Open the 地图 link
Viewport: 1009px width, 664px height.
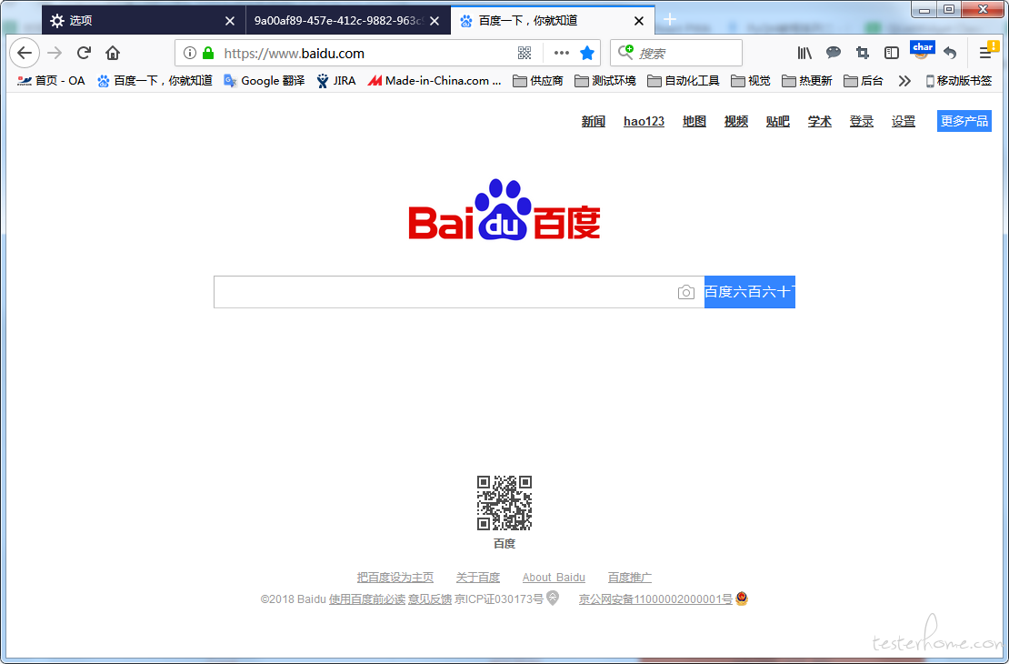tap(694, 121)
